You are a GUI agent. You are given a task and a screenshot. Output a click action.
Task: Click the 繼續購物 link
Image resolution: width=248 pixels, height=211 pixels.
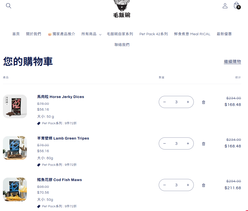(x=232, y=61)
